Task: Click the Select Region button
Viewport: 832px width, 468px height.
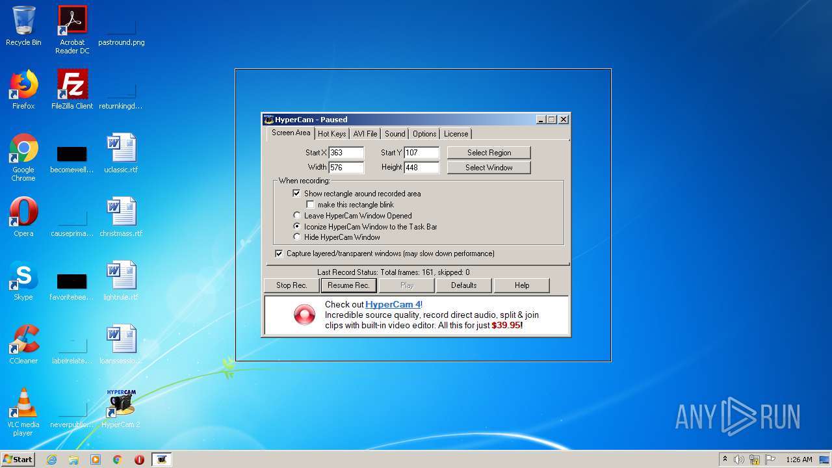Action: click(x=489, y=153)
